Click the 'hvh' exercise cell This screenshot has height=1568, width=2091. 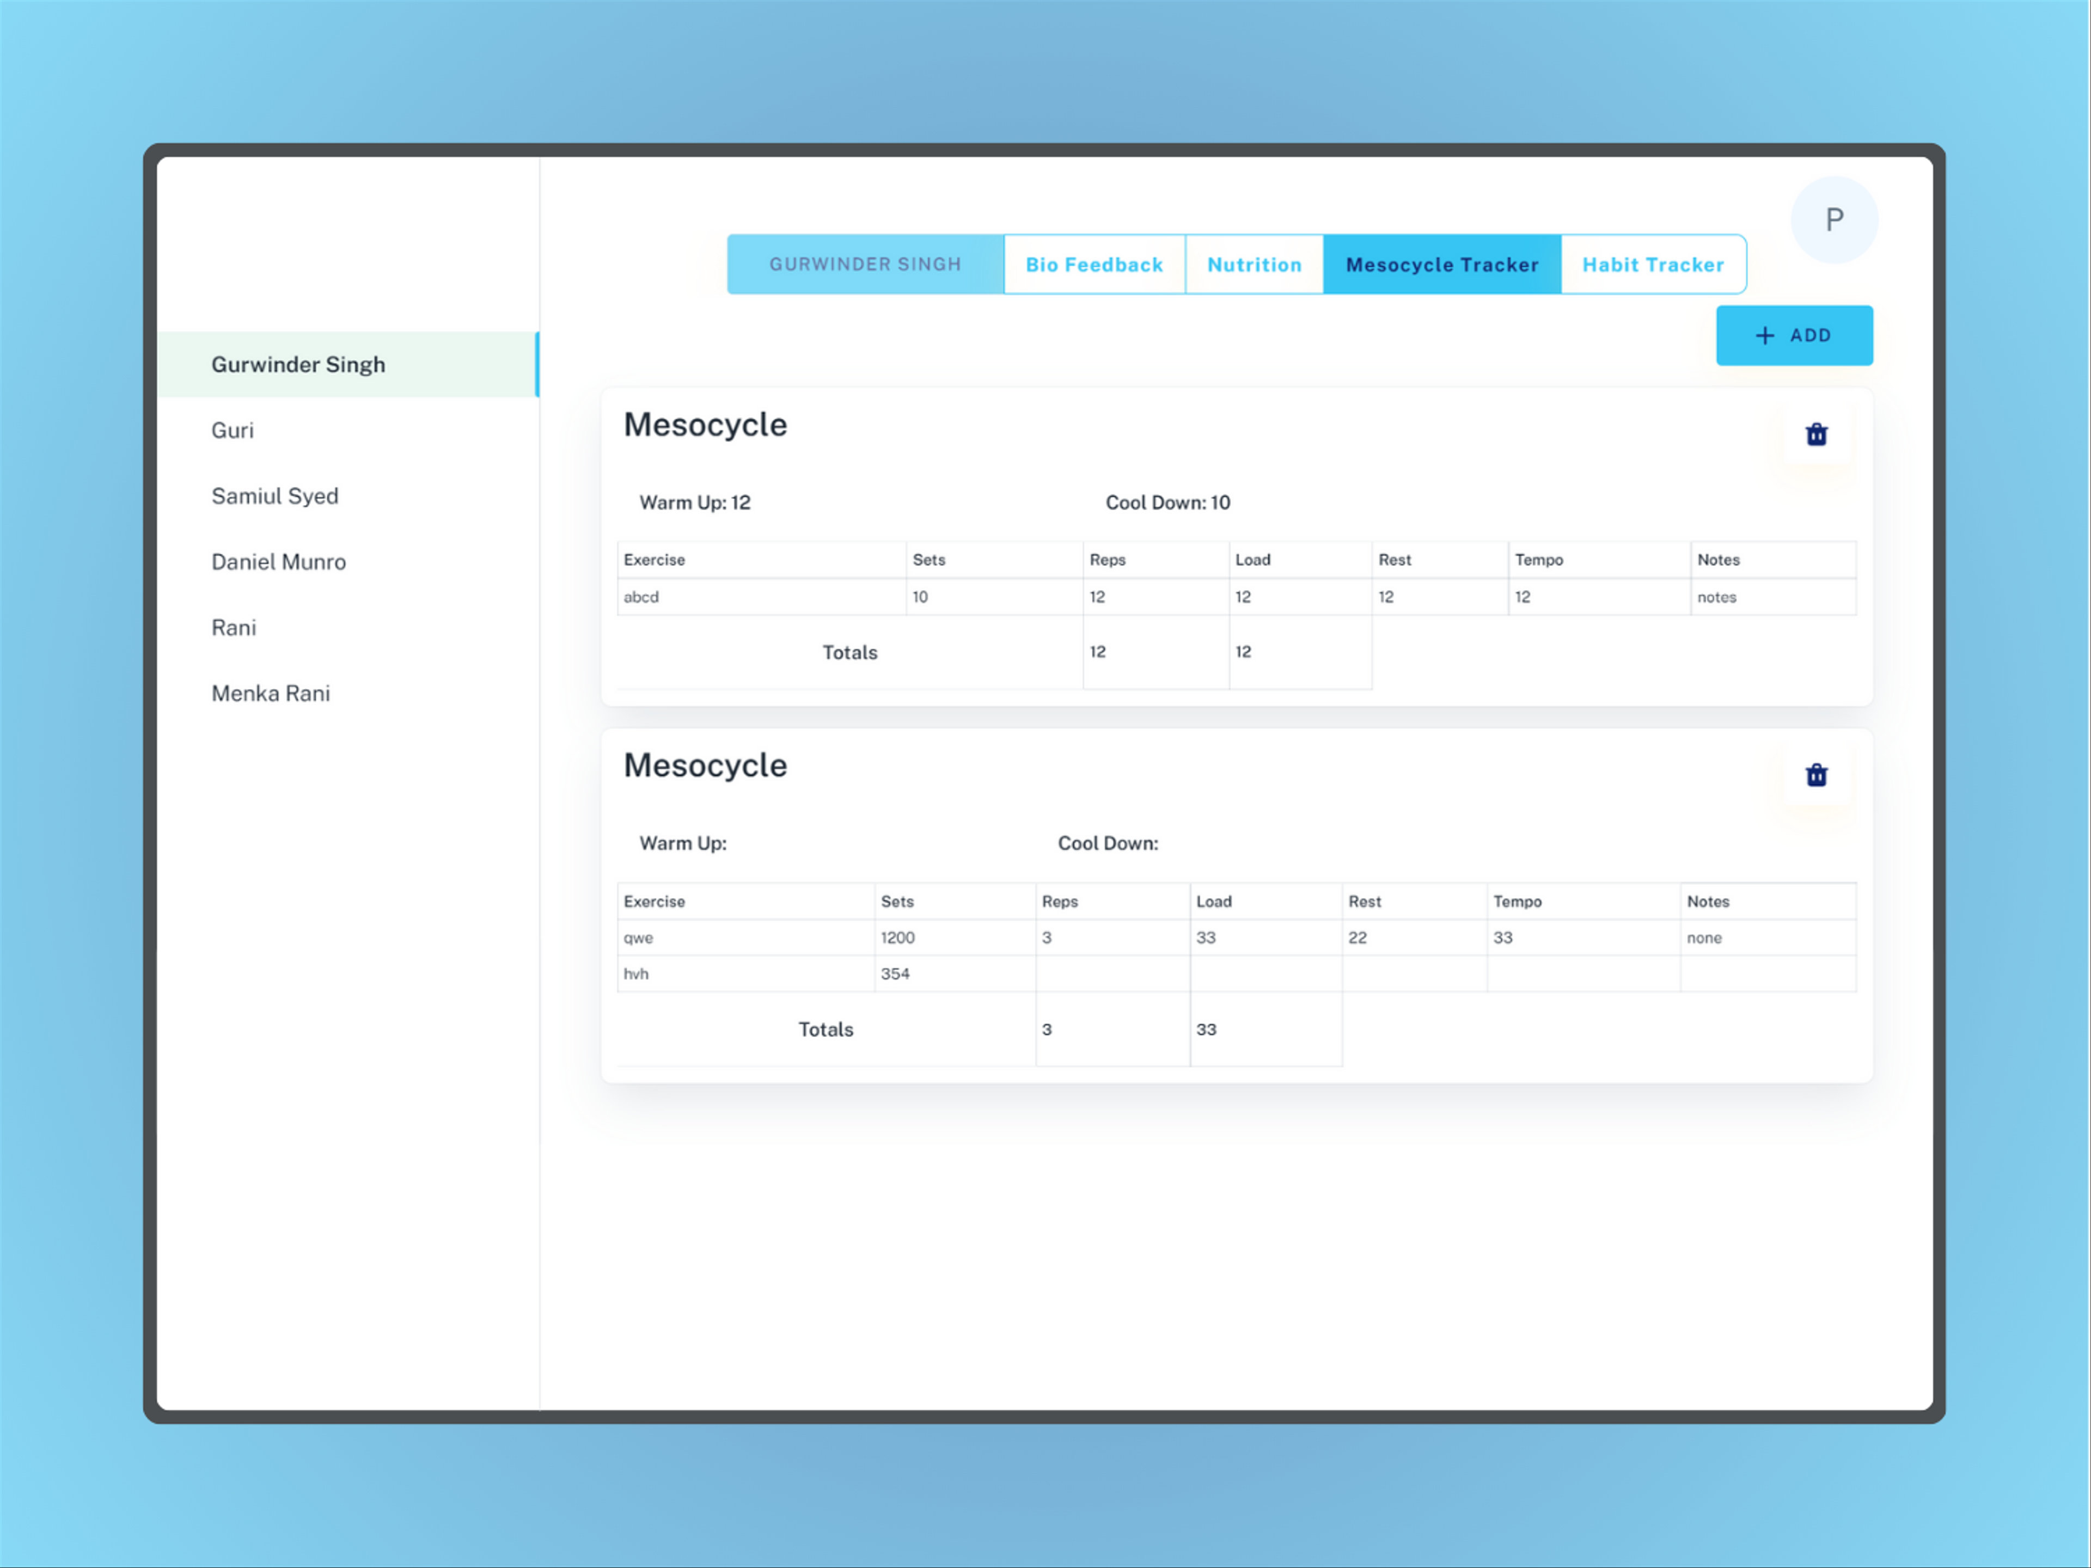[x=746, y=973]
